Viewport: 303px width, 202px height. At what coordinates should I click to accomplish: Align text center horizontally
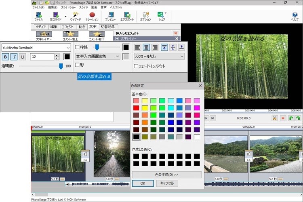tap(146, 47)
